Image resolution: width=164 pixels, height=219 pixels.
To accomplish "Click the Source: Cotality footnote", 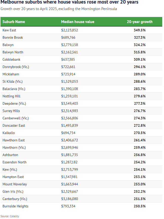I will [10, 216].
